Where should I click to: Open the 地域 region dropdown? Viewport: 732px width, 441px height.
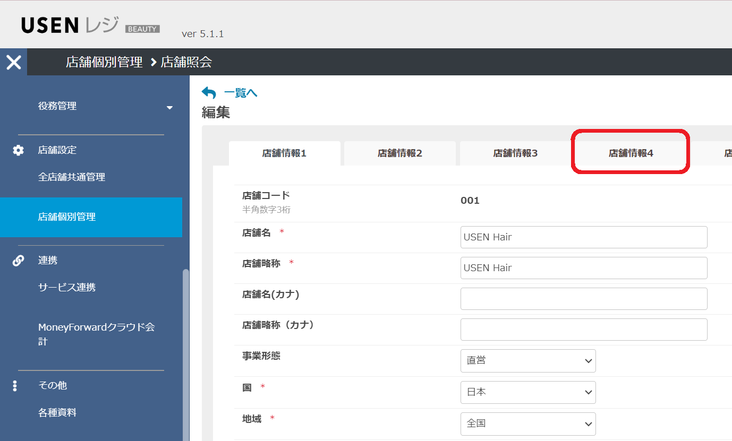tap(527, 423)
